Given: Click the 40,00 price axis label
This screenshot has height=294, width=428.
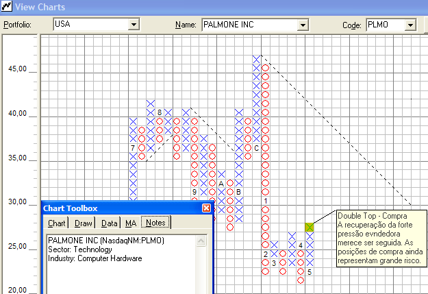Looking at the screenshot, I should [18, 113].
